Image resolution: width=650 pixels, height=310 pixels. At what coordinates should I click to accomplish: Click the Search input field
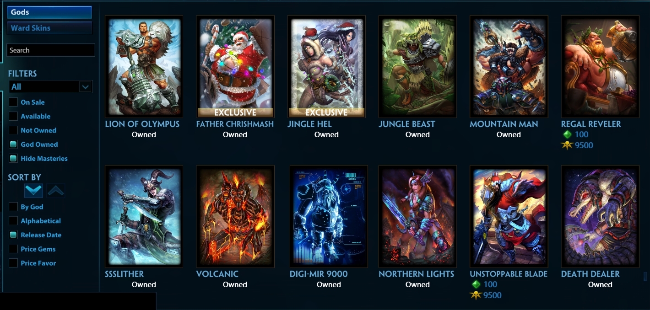click(x=51, y=50)
